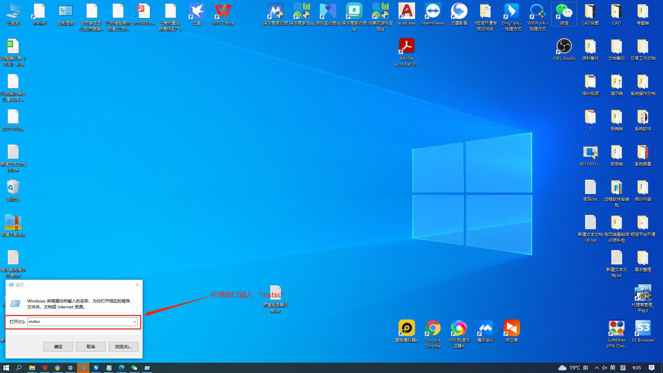Screen dimensions: 663x373
Task: Select the acad.exe desktop icon
Action: click(407, 15)
